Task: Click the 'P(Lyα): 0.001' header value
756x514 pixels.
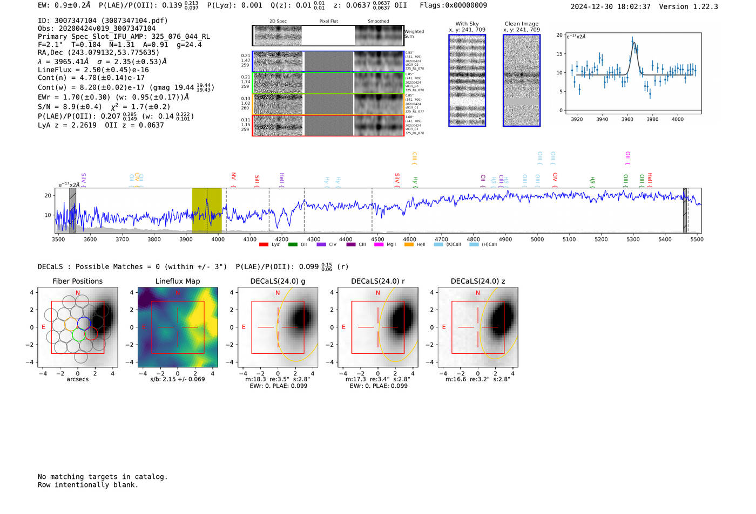Action: click(234, 5)
